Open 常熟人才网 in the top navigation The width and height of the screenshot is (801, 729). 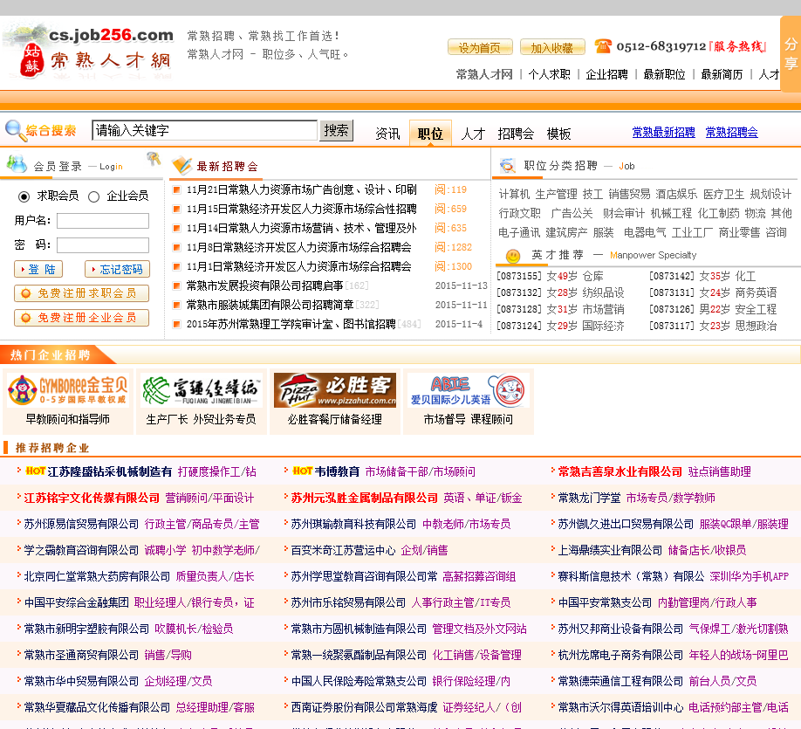point(483,74)
